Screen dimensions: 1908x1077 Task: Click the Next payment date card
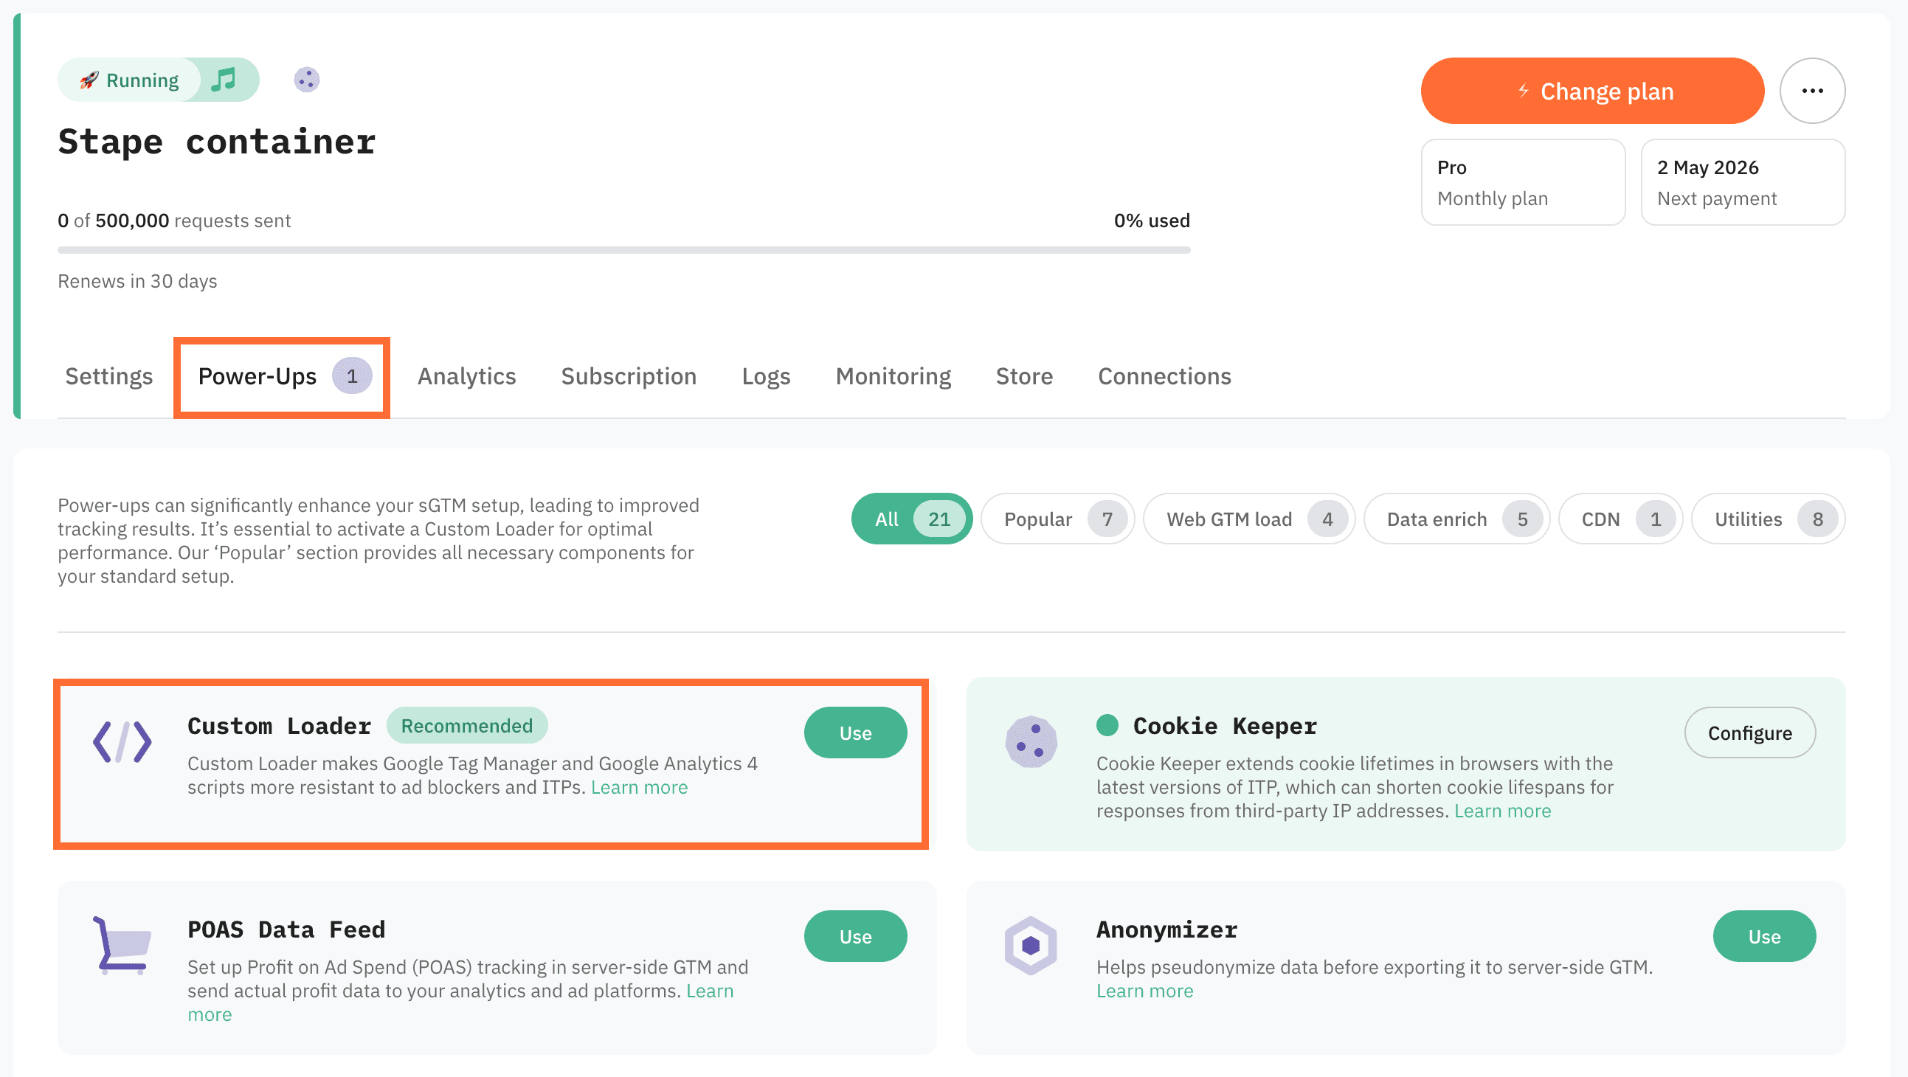point(1742,182)
